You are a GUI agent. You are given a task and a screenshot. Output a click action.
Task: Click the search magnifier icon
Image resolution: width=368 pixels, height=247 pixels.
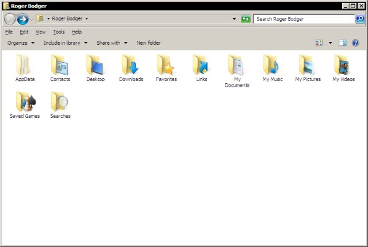coord(360,19)
